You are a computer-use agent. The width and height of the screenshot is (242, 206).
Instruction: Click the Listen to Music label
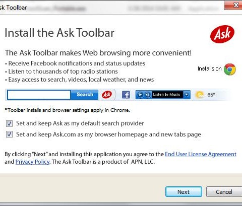tap(166, 95)
